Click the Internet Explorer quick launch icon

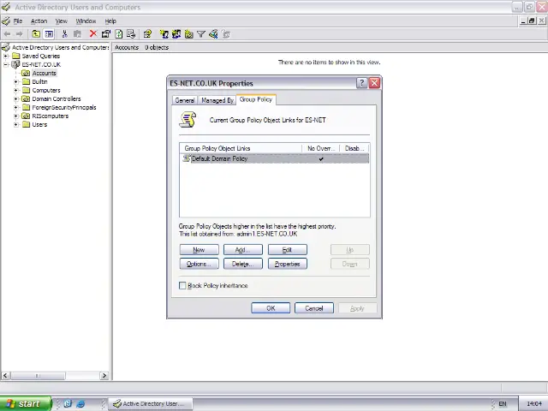[80, 403]
